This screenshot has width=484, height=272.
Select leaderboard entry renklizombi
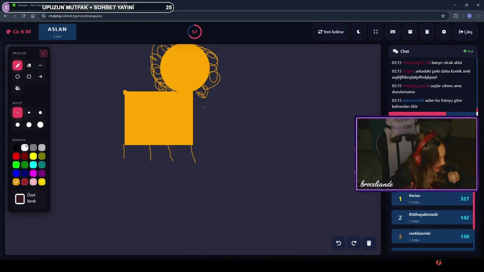(x=432, y=236)
